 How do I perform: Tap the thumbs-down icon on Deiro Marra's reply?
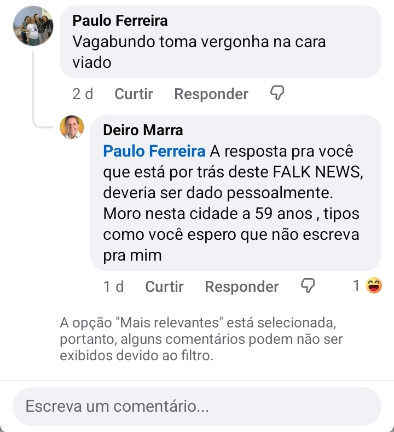[x=309, y=286]
